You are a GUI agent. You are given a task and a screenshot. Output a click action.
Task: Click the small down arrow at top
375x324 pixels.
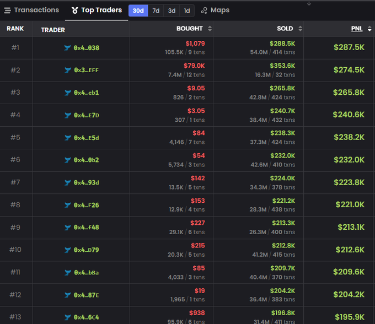[x=309, y=3]
